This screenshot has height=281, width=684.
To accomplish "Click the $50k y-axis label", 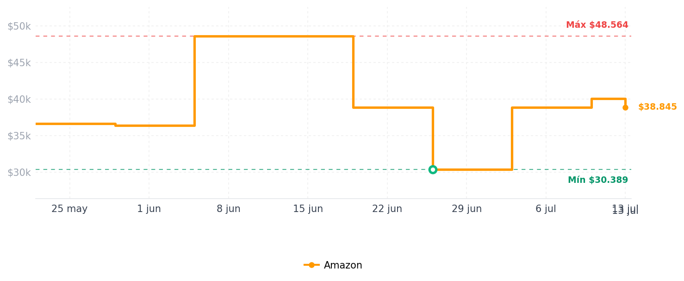I will tap(19, 26).
